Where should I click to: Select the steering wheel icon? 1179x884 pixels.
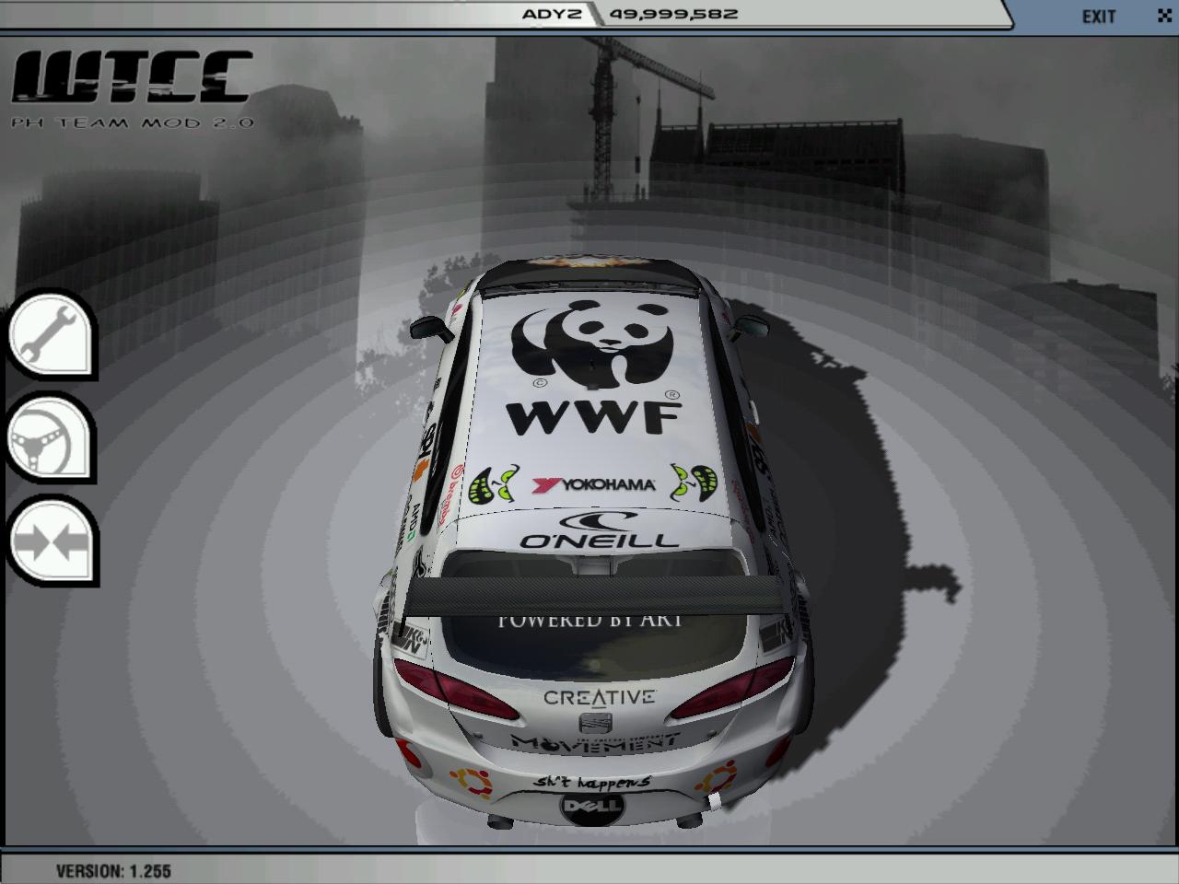pyautogui.click(x=52, y=437)
